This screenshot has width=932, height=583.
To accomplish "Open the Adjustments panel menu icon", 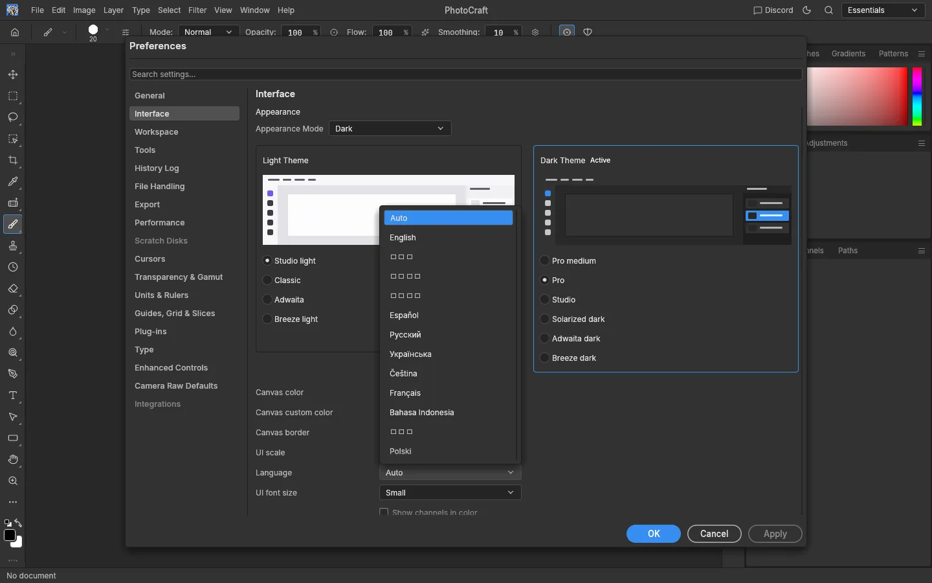I will pyautogui.click(x=922, y=143).
